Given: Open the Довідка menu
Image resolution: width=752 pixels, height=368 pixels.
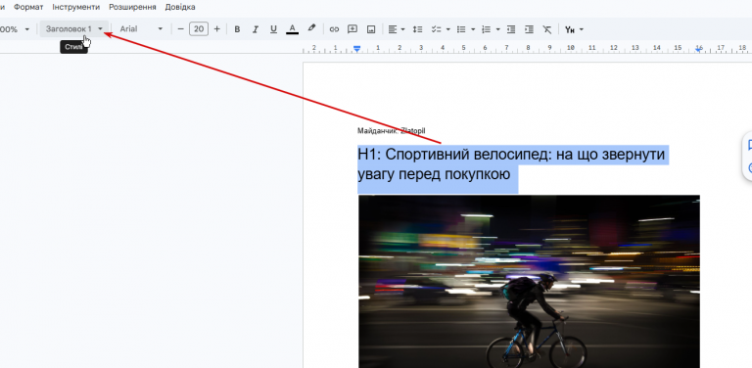Looking at the screenshot, I should coord(180,7).
